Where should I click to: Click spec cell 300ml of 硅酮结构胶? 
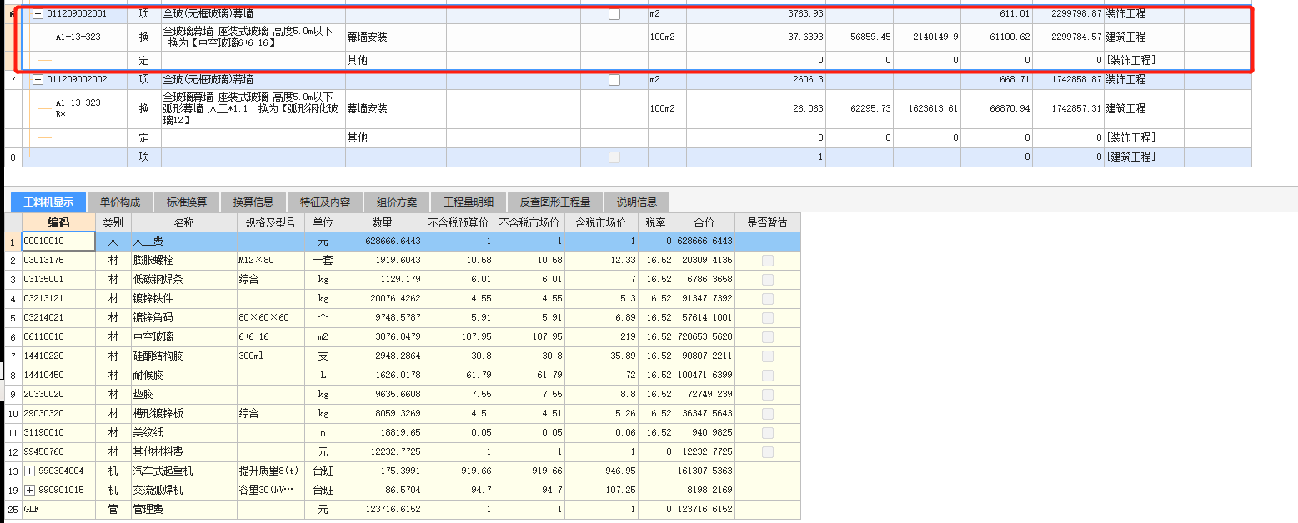tap(270, 356)
